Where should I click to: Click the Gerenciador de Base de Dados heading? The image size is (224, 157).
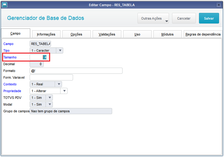click(46, 18)
